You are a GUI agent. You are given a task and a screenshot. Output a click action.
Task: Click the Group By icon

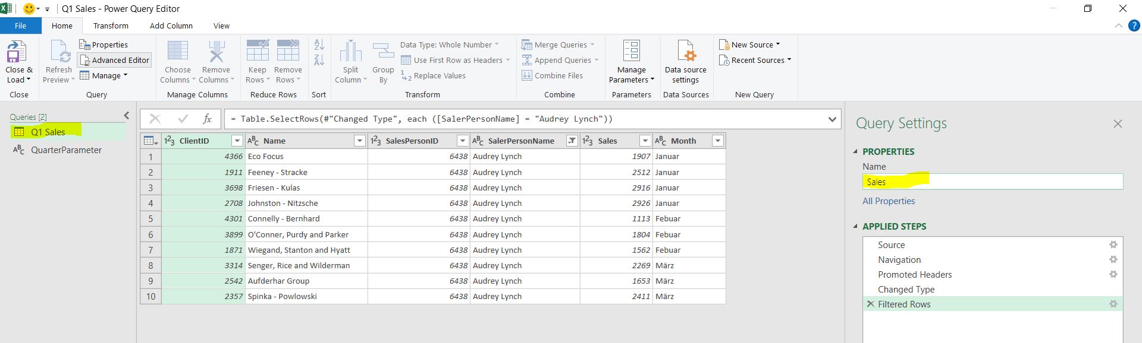(383, 52)
